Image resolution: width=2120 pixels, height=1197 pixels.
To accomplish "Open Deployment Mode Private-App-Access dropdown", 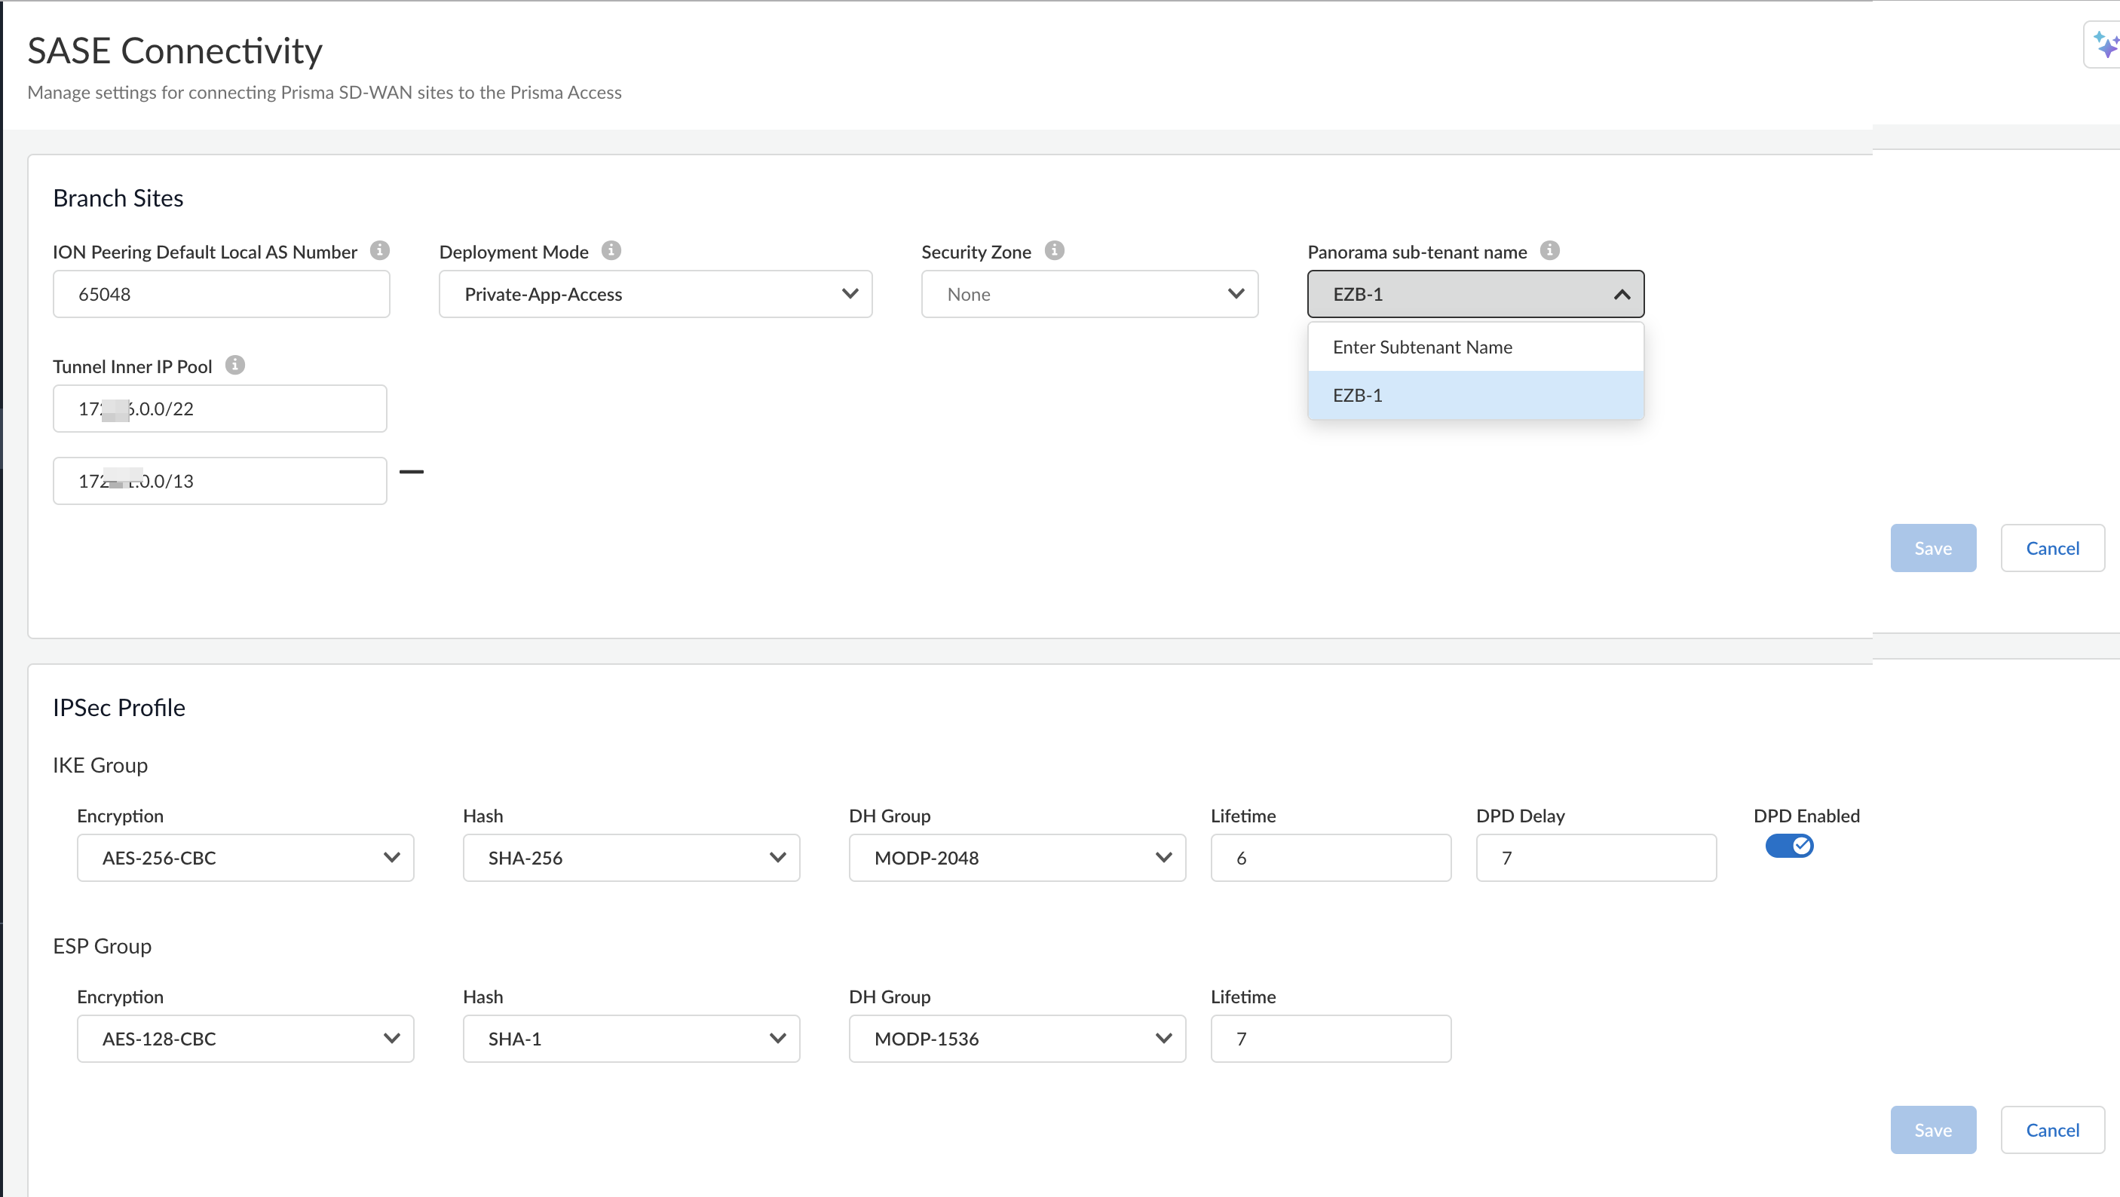I will pos(655,294).
